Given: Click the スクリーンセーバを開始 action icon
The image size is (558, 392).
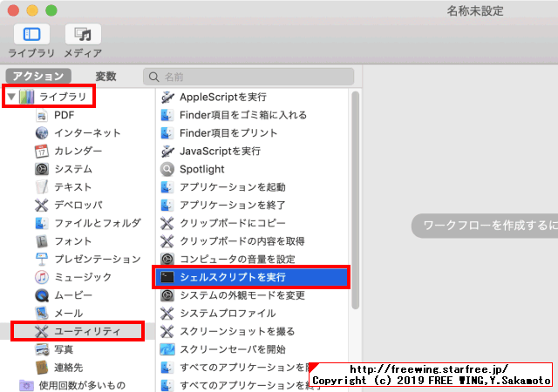Looking at the screenshot, I should point(167,349).
